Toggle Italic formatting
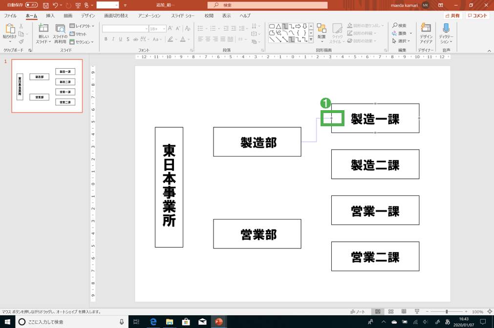Image resolution: width=494 pixels, height=328 pixels. [x=113, y=39]
